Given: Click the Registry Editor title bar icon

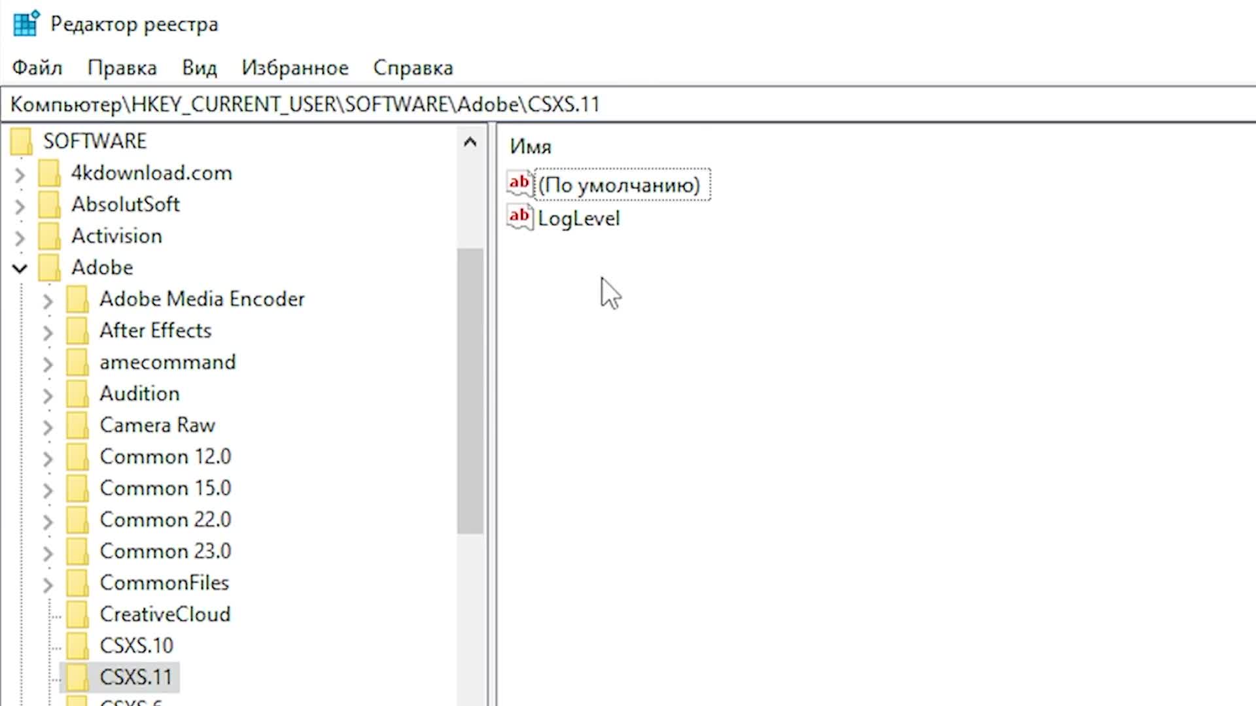Looking at the screenshot, I should pos(26,24).
